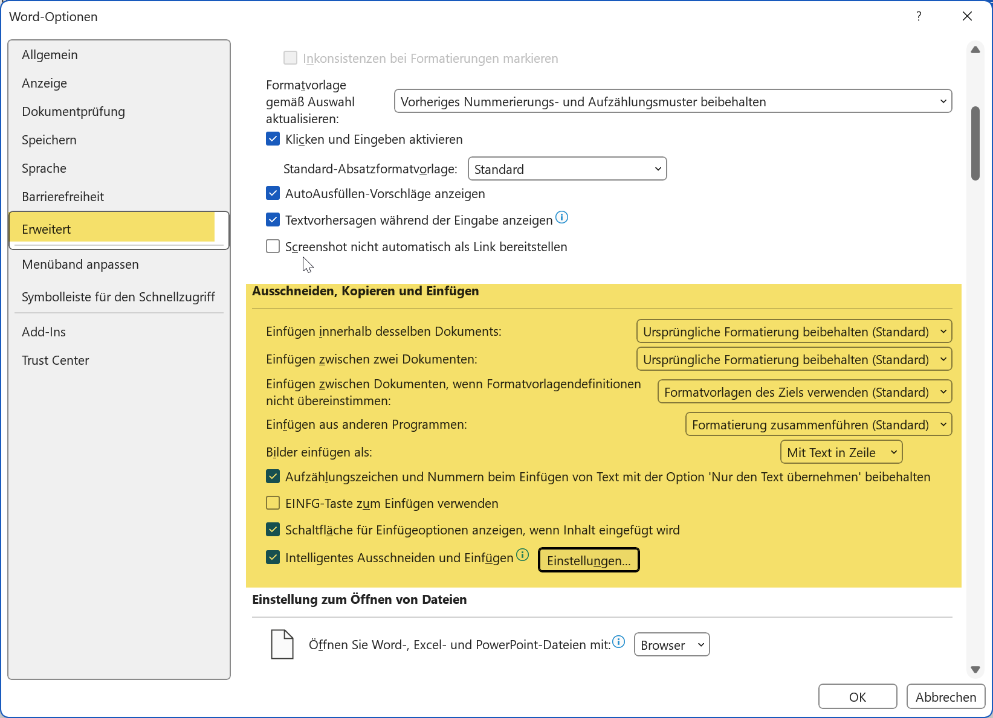Enable EINFG-Taste zum Einfügen verwenden
The height and width of the screenshot is (718, 993).
(273, 503)
